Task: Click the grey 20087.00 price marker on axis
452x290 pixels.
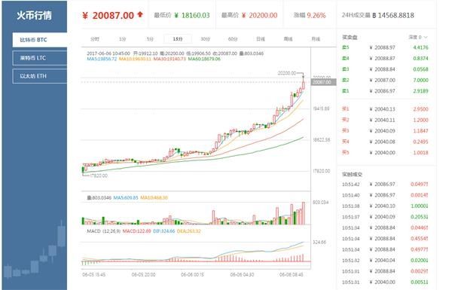Action: [323, 82]
